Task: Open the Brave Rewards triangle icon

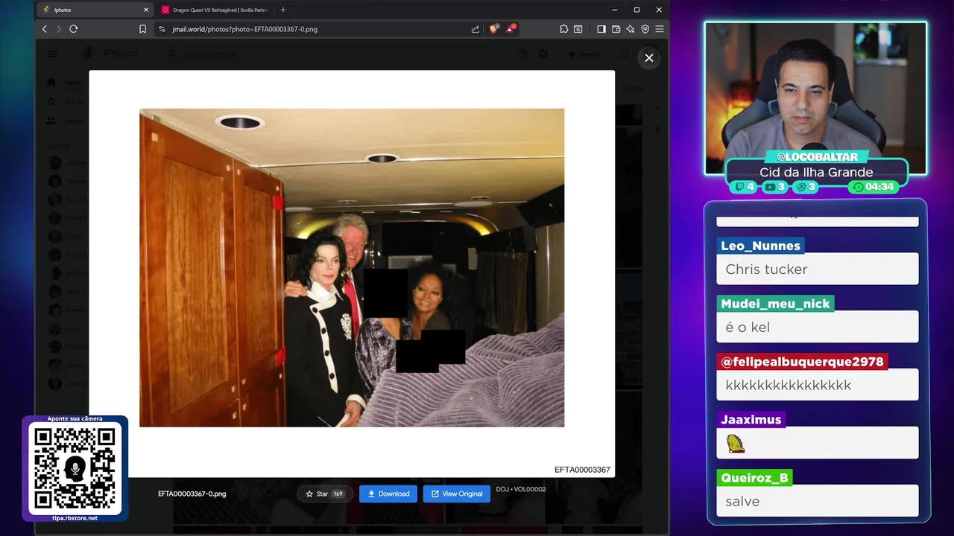Action: click(511, 29)
